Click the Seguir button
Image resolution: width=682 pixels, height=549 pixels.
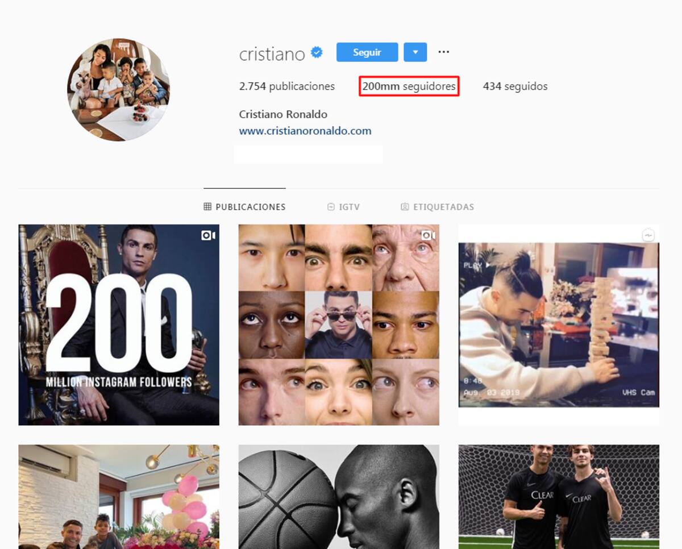[x=367, y=52]
